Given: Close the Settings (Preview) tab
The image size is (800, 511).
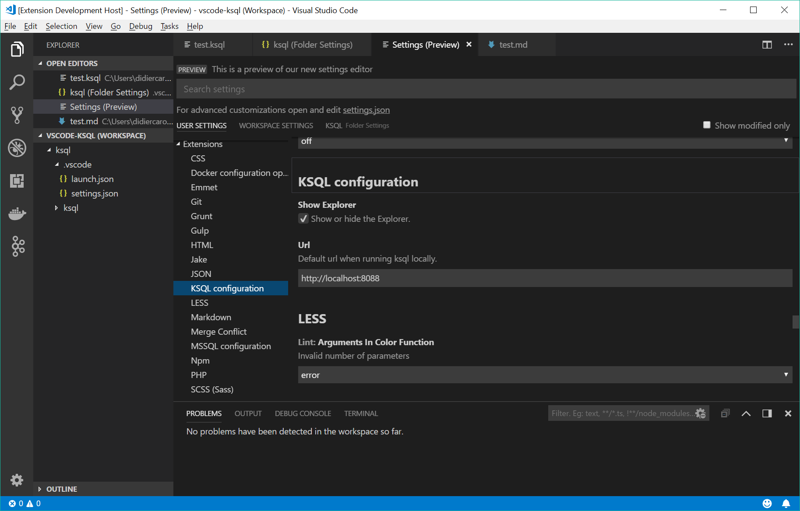Looking at the screenshot, I should [469, 45].
